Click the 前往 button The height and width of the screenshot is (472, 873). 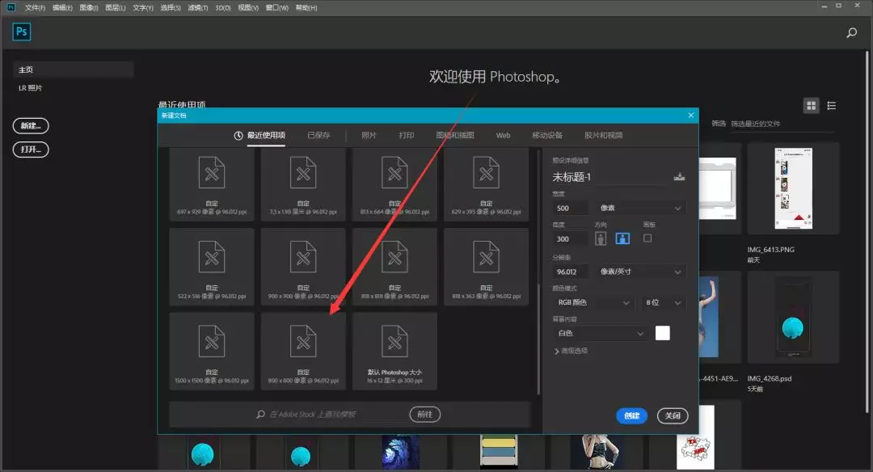coord(425,415)
